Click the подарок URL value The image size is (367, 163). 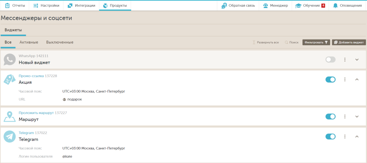point(75,100)
